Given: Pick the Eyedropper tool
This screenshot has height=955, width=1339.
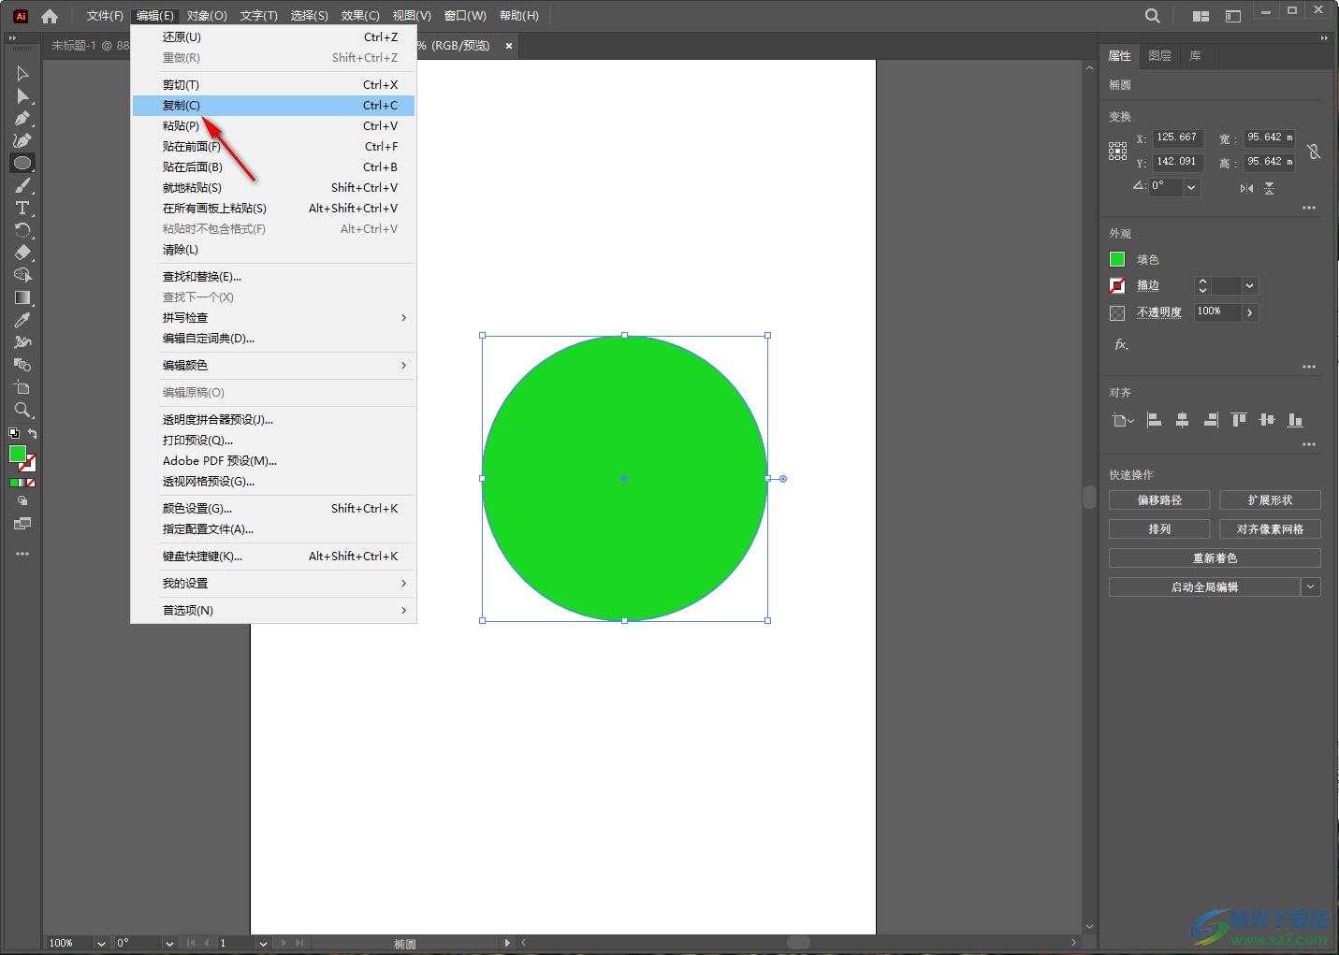Looking at the screenshot, I should (22, 320).
